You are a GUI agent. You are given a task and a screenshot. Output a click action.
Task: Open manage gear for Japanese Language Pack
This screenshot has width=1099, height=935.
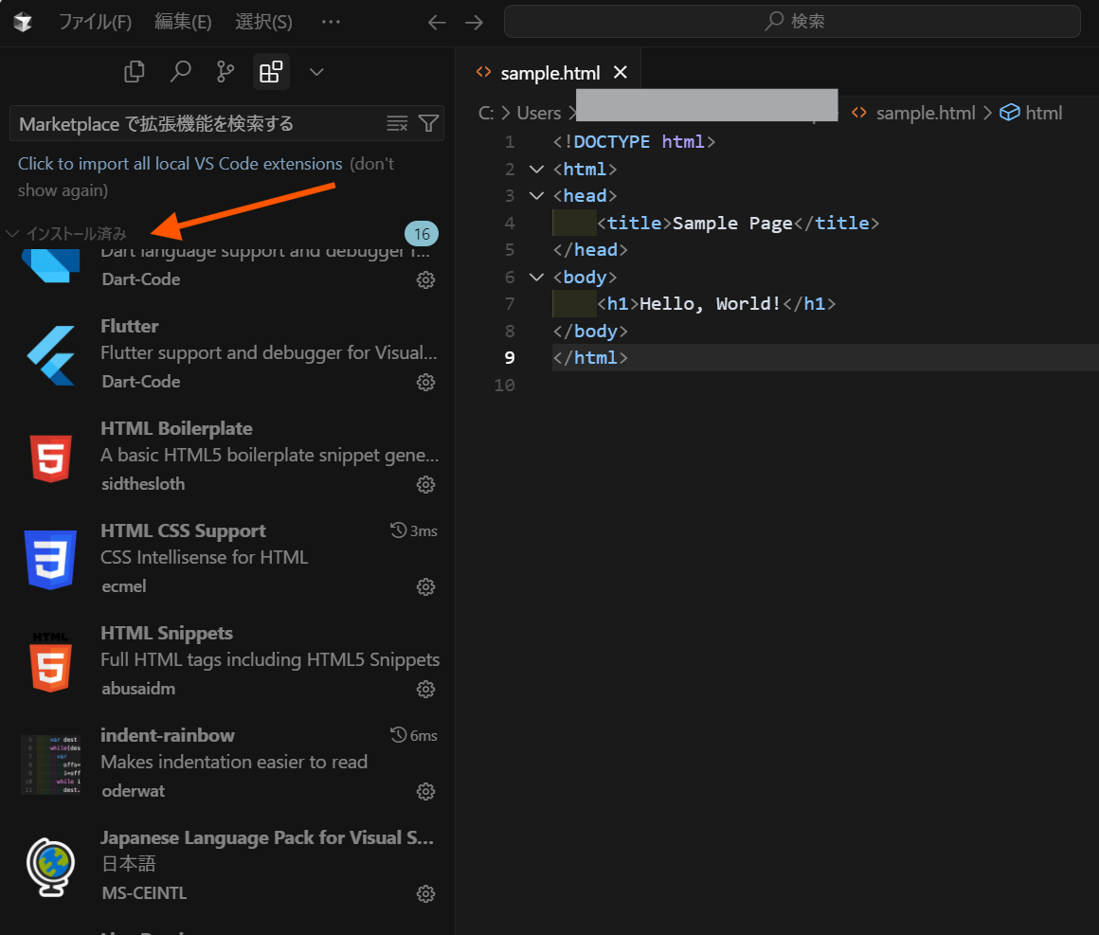(425, 893)
